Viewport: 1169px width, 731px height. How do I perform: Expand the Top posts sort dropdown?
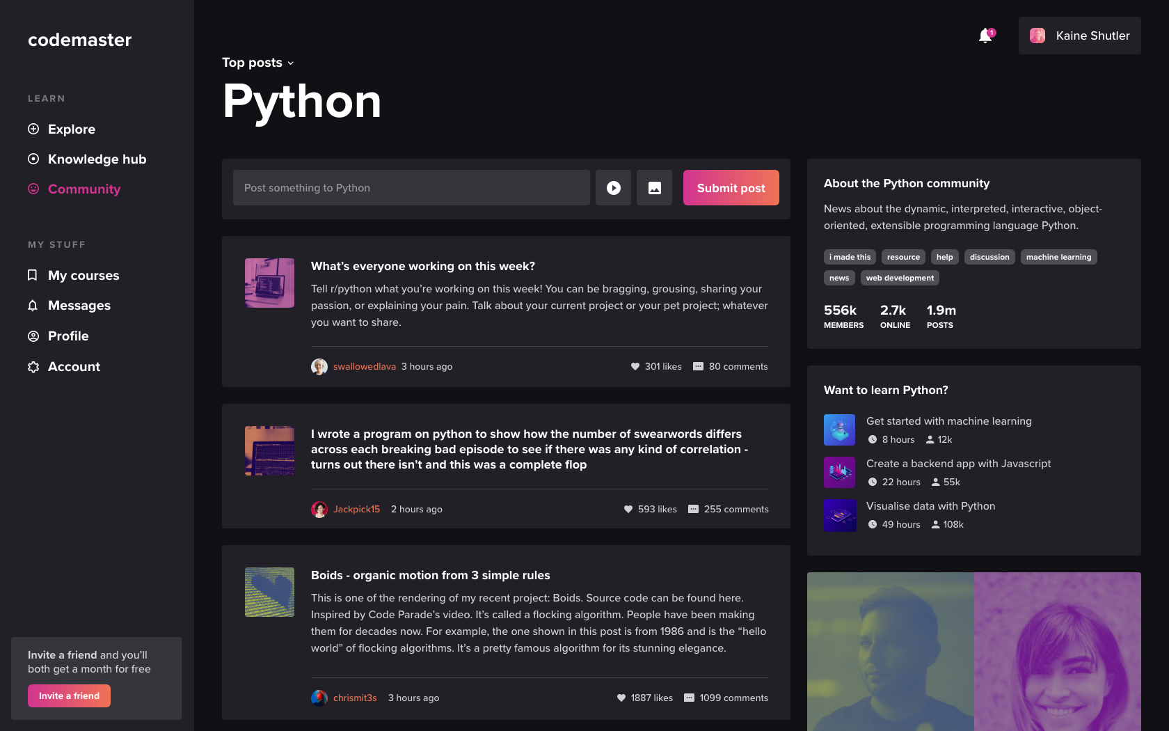(x=258, y=63)
